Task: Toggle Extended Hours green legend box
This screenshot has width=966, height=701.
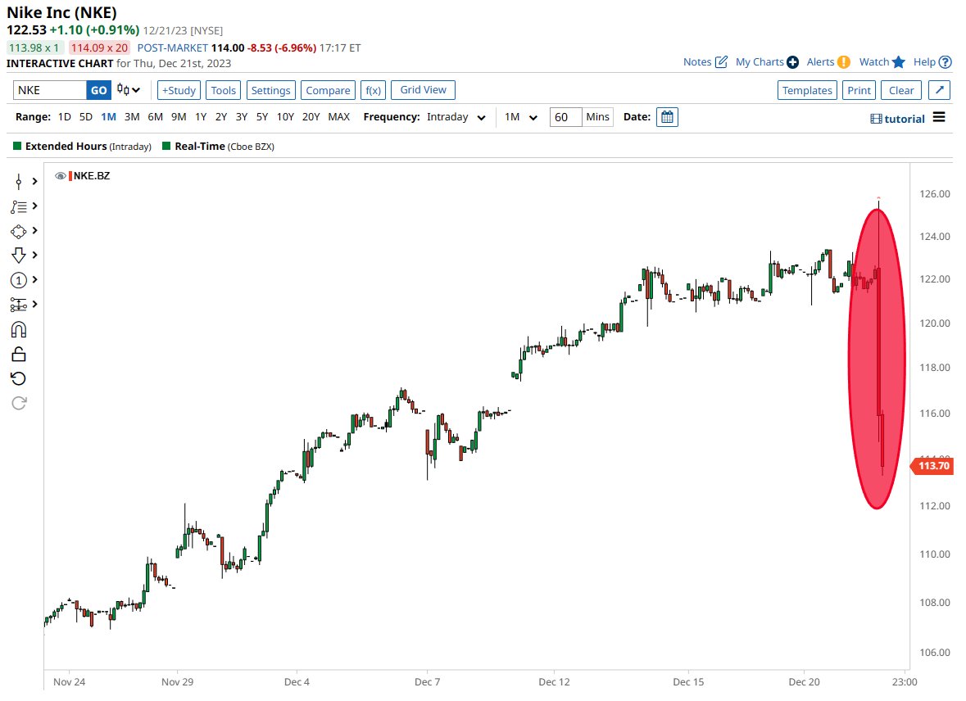Action: click(17, 146)
